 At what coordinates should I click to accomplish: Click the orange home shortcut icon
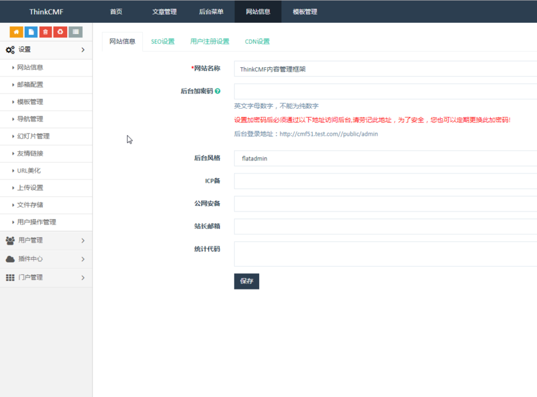click(x=15, y=32)
